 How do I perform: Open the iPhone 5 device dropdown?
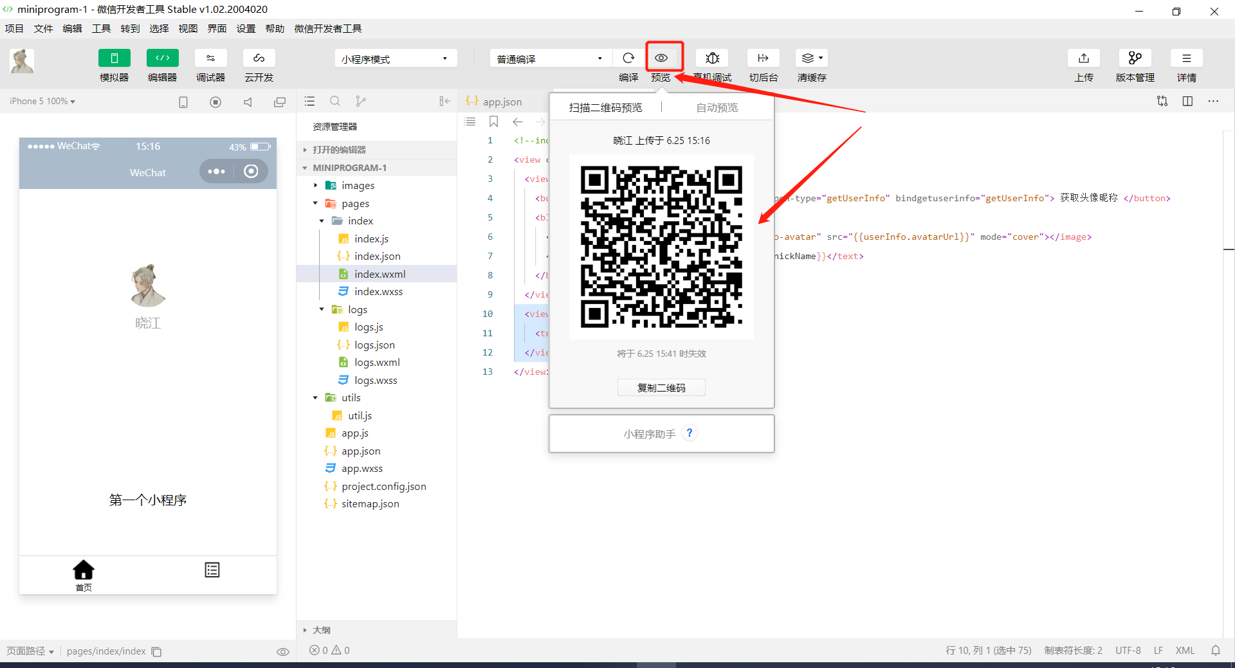(42, 102)
